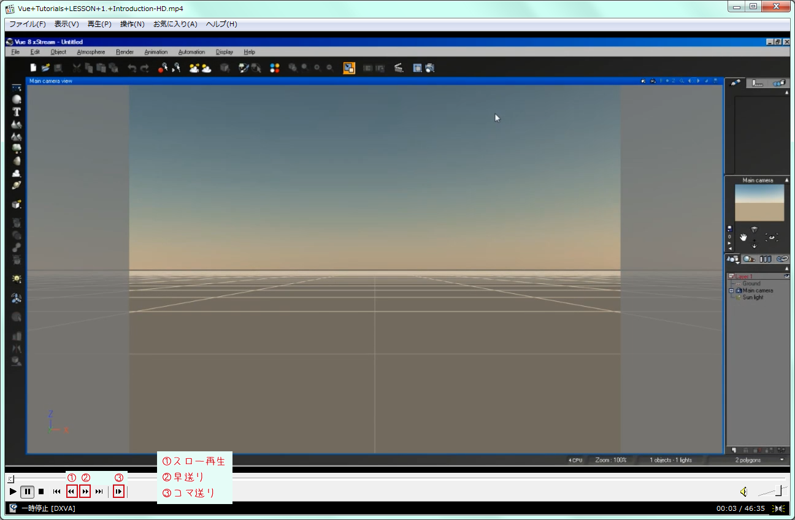Click the text tool T icon in Vue
This screenshot has height=520, width=795.
(17, 112)
